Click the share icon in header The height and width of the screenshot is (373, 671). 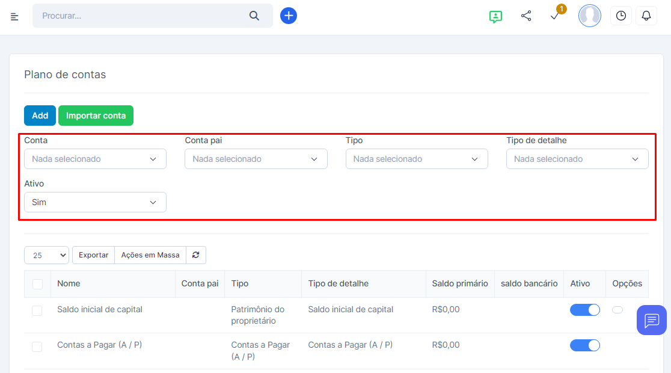point(526,16)
